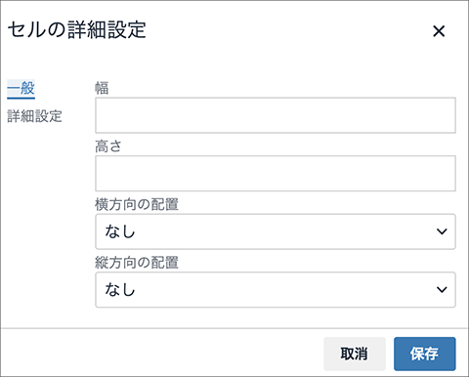Screen dimensions: 469x377
Task: Close the セルの詳細設定 dialog with X
Action: 439,31
